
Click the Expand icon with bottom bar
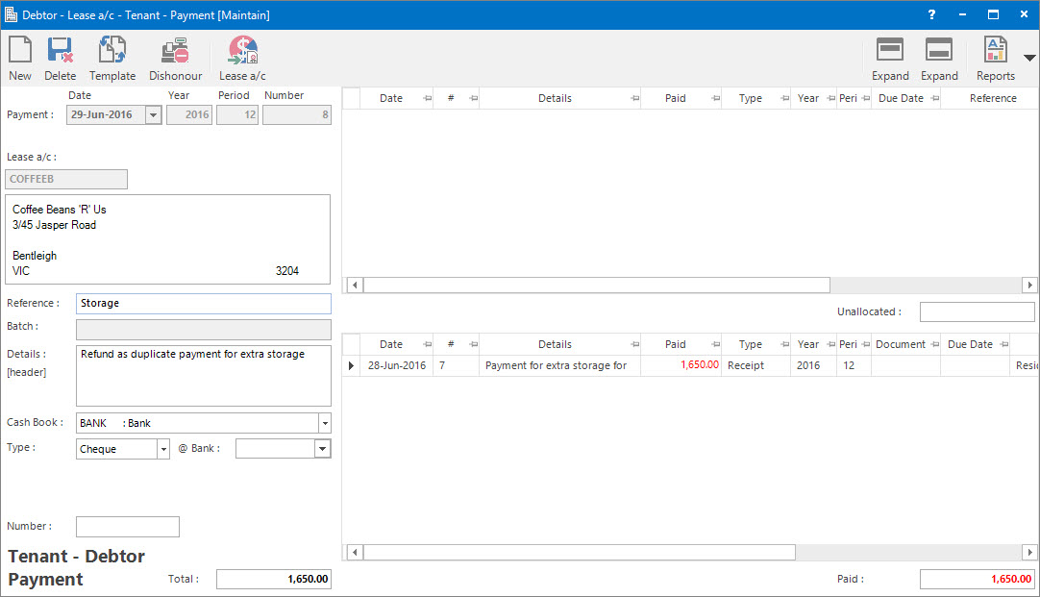[939, 59]
